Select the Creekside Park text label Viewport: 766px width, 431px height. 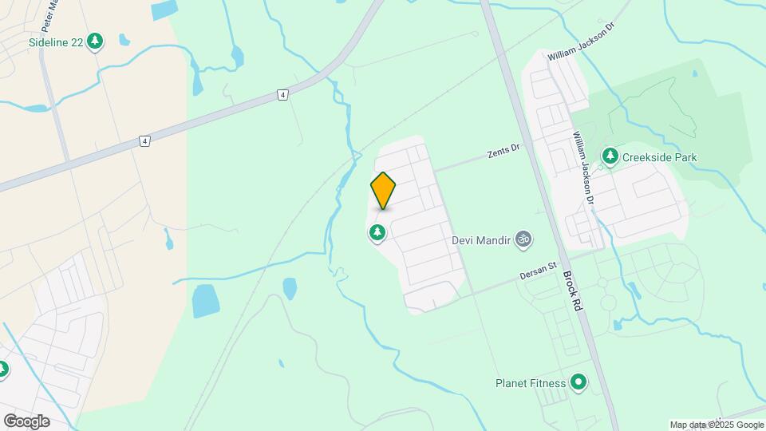coord(660,157)
